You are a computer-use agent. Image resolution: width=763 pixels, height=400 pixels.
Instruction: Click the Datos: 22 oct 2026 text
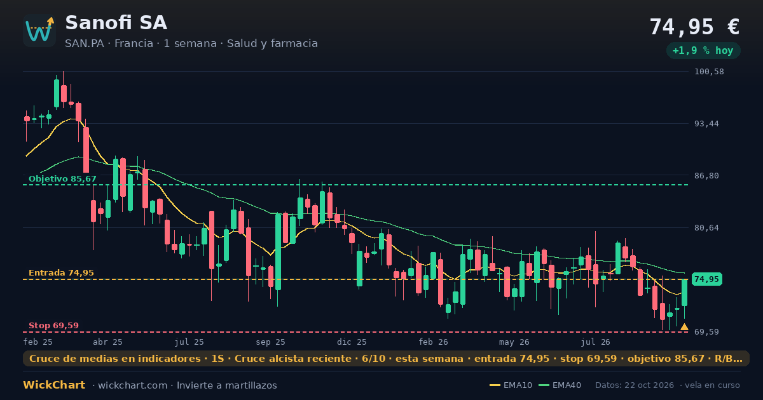click(635, 385)
